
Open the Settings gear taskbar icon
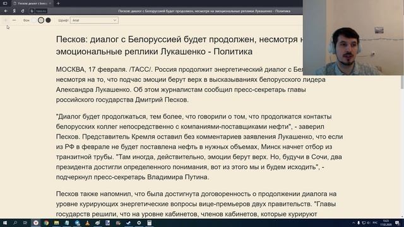pyautogui.click(x=139, y=223)
